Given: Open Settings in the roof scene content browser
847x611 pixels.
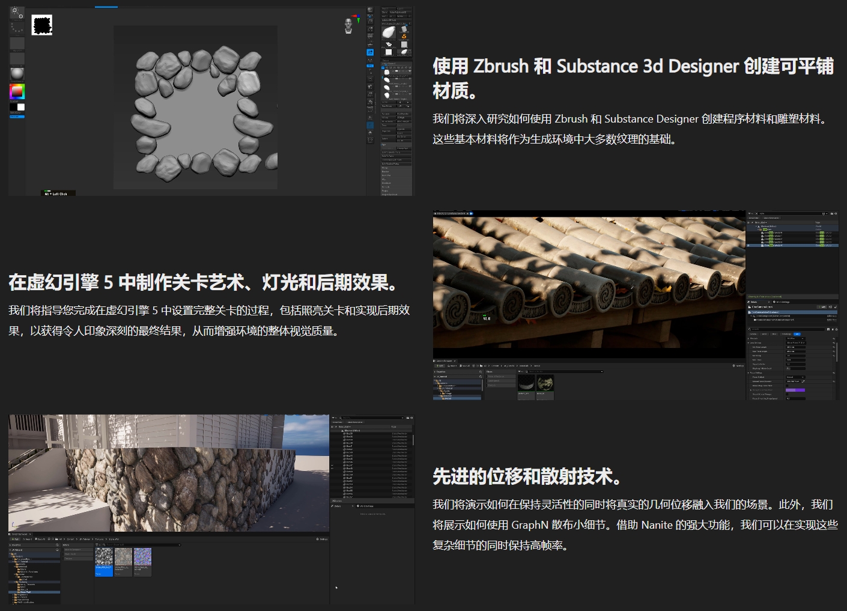Looking at the screenshot, I should pos(737,365).
